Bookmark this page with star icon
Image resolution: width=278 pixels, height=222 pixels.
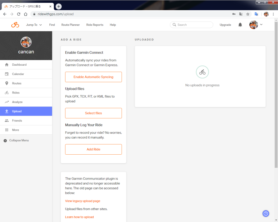(248, 14)
